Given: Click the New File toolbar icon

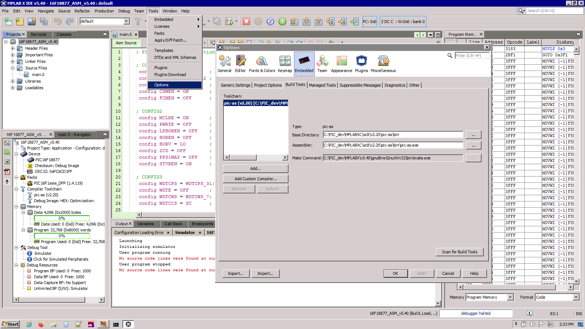Looking at the screenshot, I should tap(8, 22).
